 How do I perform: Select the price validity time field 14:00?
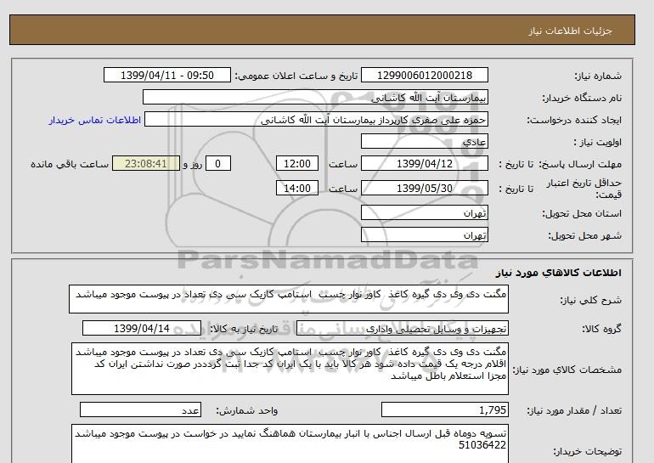click(x=297, y=188)
